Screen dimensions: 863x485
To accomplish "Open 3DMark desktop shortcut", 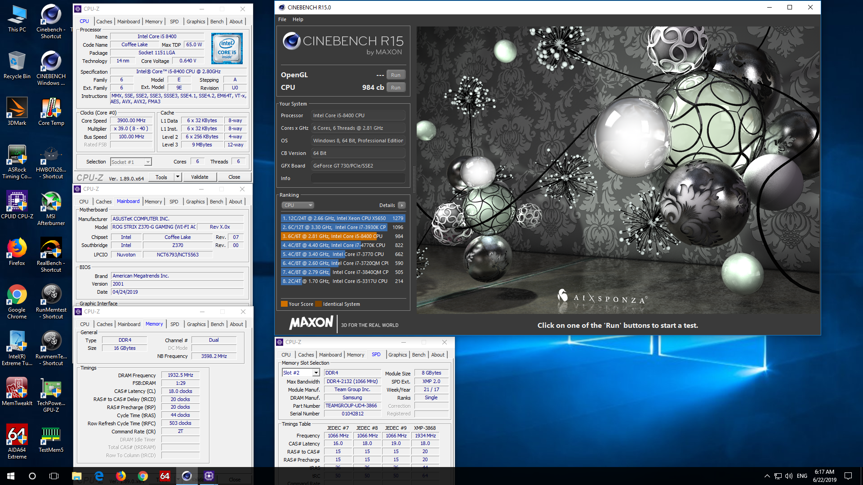I will tap(17, 112).
